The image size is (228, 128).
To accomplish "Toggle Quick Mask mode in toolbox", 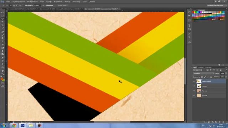I will tap(2, 84).
